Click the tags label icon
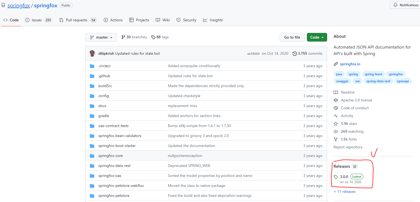This screenshot has width=420, height=202. tap(153, 37)
